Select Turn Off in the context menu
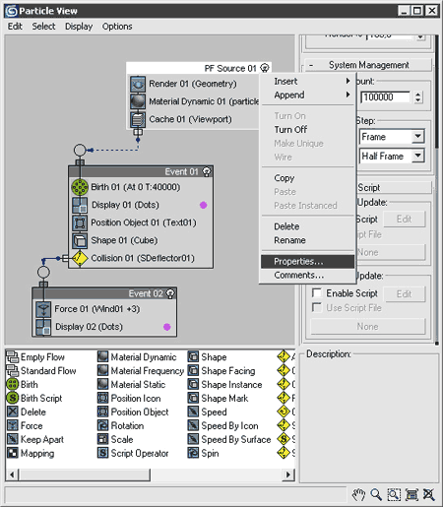Screen dimensions: 443x507 coord(290,130)
